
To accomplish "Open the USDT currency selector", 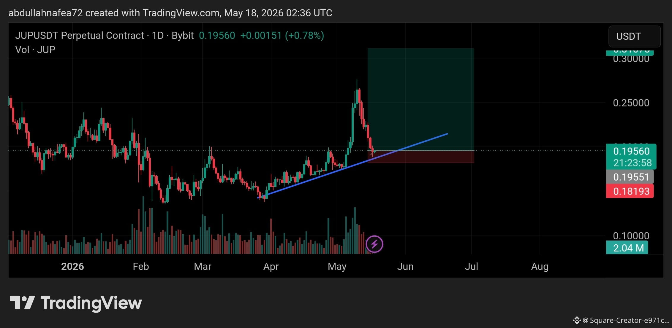I will click(634, 36).
